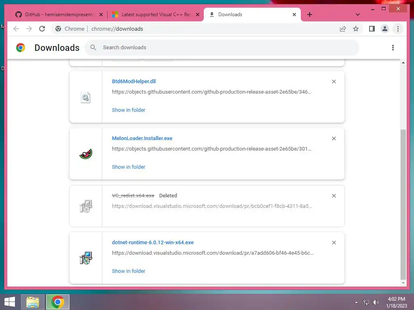Image resolution: width=414 pixels, height=310 pixels.
Task: Go back using the browser back arrow
Action: click(16, 29)
